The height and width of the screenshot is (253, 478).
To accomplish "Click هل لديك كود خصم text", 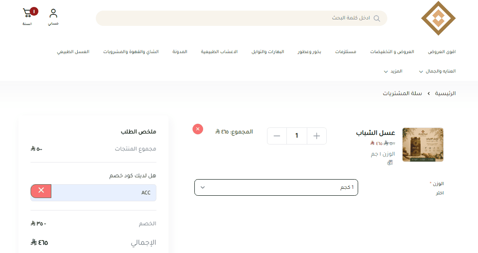I will [x=133, y=176].
